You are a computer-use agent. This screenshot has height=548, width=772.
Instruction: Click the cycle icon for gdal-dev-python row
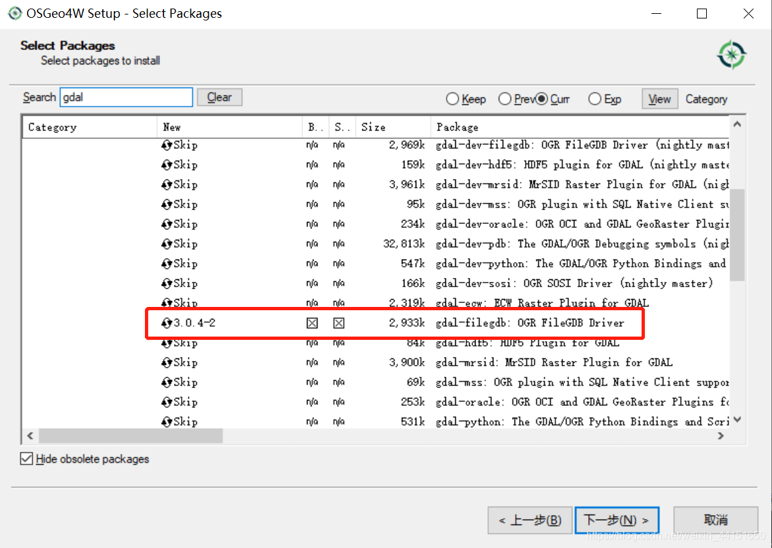[x=167, y=263]
